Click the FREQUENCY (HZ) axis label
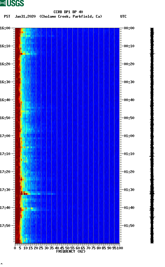 click(71, 251)
